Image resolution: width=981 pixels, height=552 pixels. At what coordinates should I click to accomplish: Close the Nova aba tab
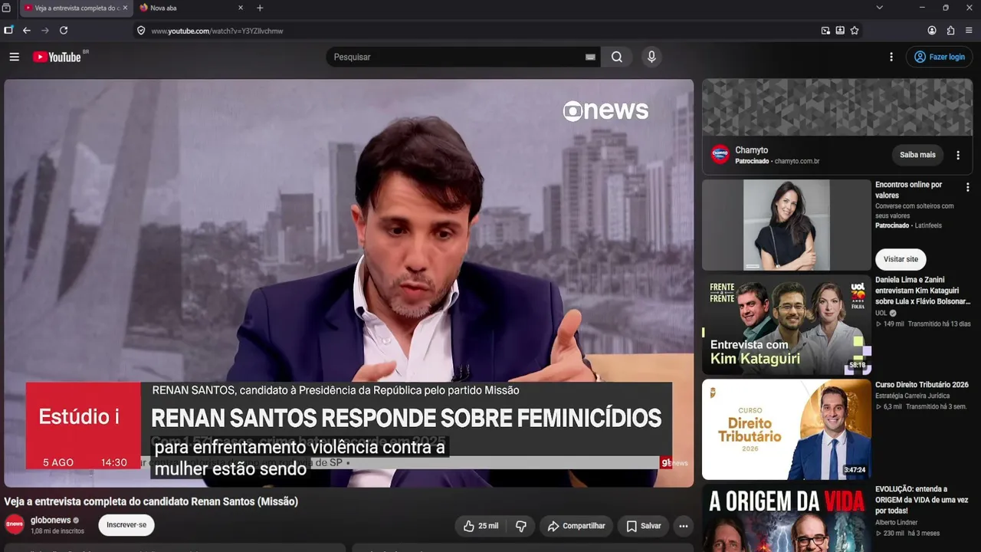(x=240, y=8)
